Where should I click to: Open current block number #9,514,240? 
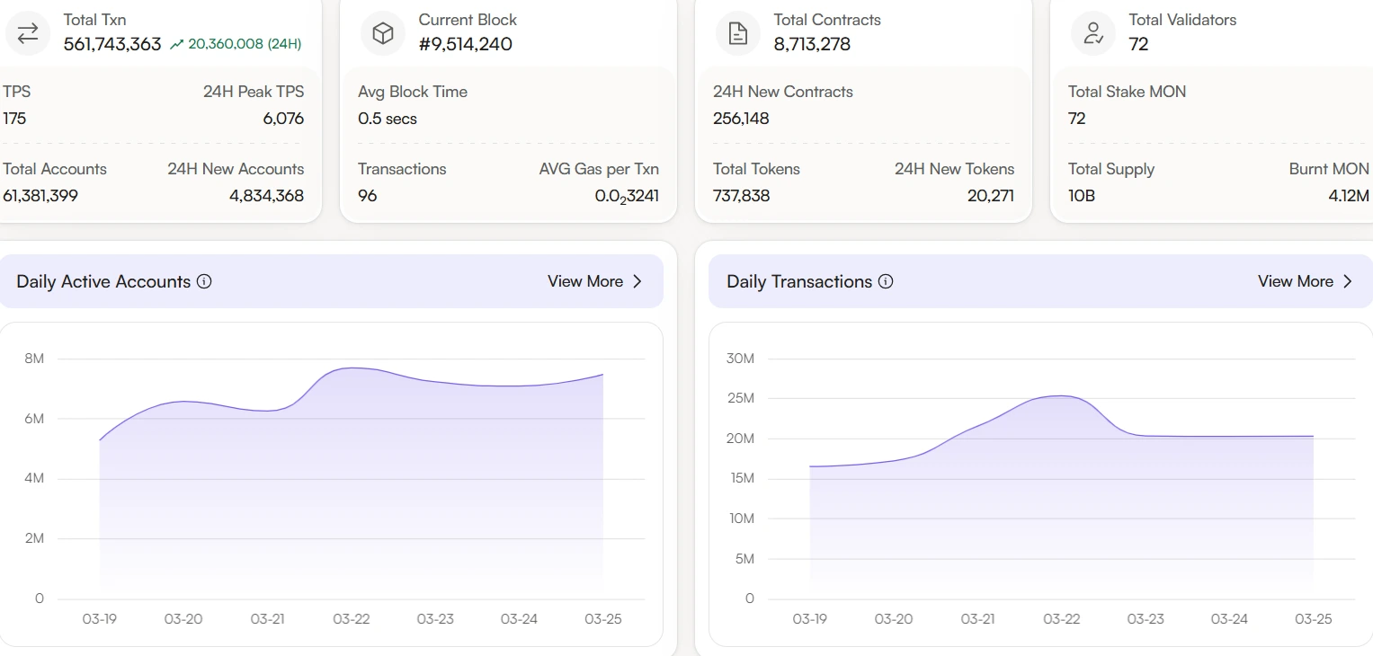tap(465, 44)
